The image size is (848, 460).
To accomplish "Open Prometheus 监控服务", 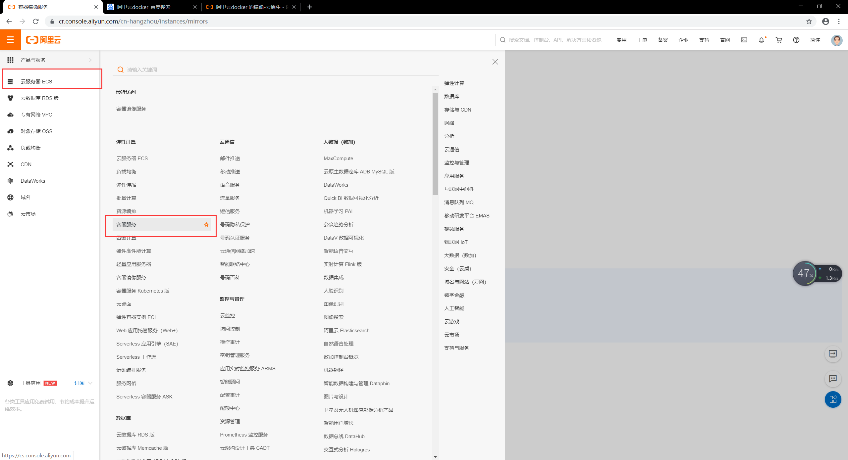I will pos(244,435).
